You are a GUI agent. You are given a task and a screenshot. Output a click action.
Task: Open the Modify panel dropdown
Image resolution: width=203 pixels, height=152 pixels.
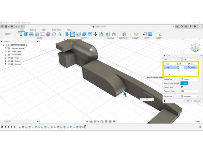(x=84, y=38)
